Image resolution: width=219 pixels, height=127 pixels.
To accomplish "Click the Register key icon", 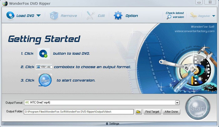I will (193, 15).
